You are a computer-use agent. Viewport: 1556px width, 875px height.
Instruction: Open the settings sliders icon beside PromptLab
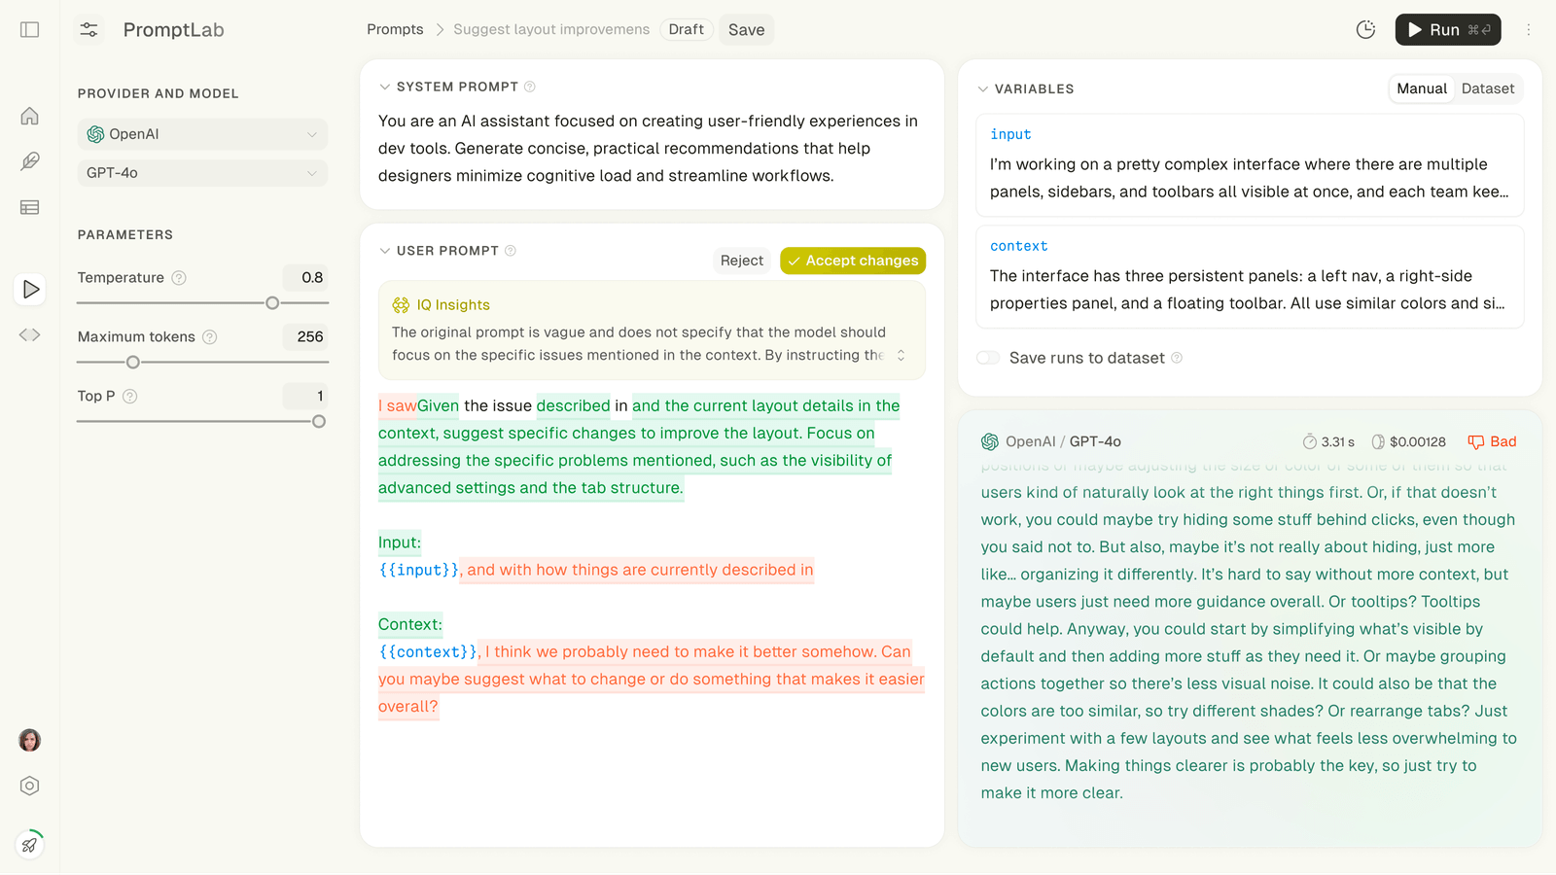(88, 29)
